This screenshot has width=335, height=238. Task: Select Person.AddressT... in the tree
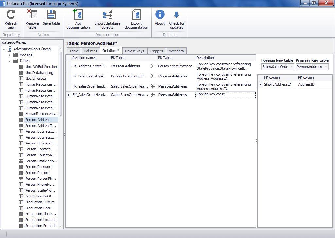41,126
